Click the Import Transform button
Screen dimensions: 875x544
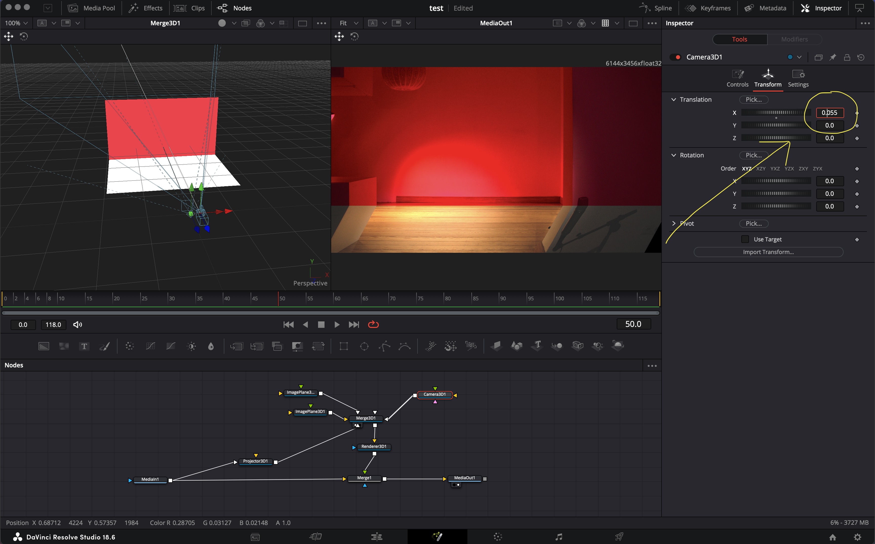click(768, 252)
